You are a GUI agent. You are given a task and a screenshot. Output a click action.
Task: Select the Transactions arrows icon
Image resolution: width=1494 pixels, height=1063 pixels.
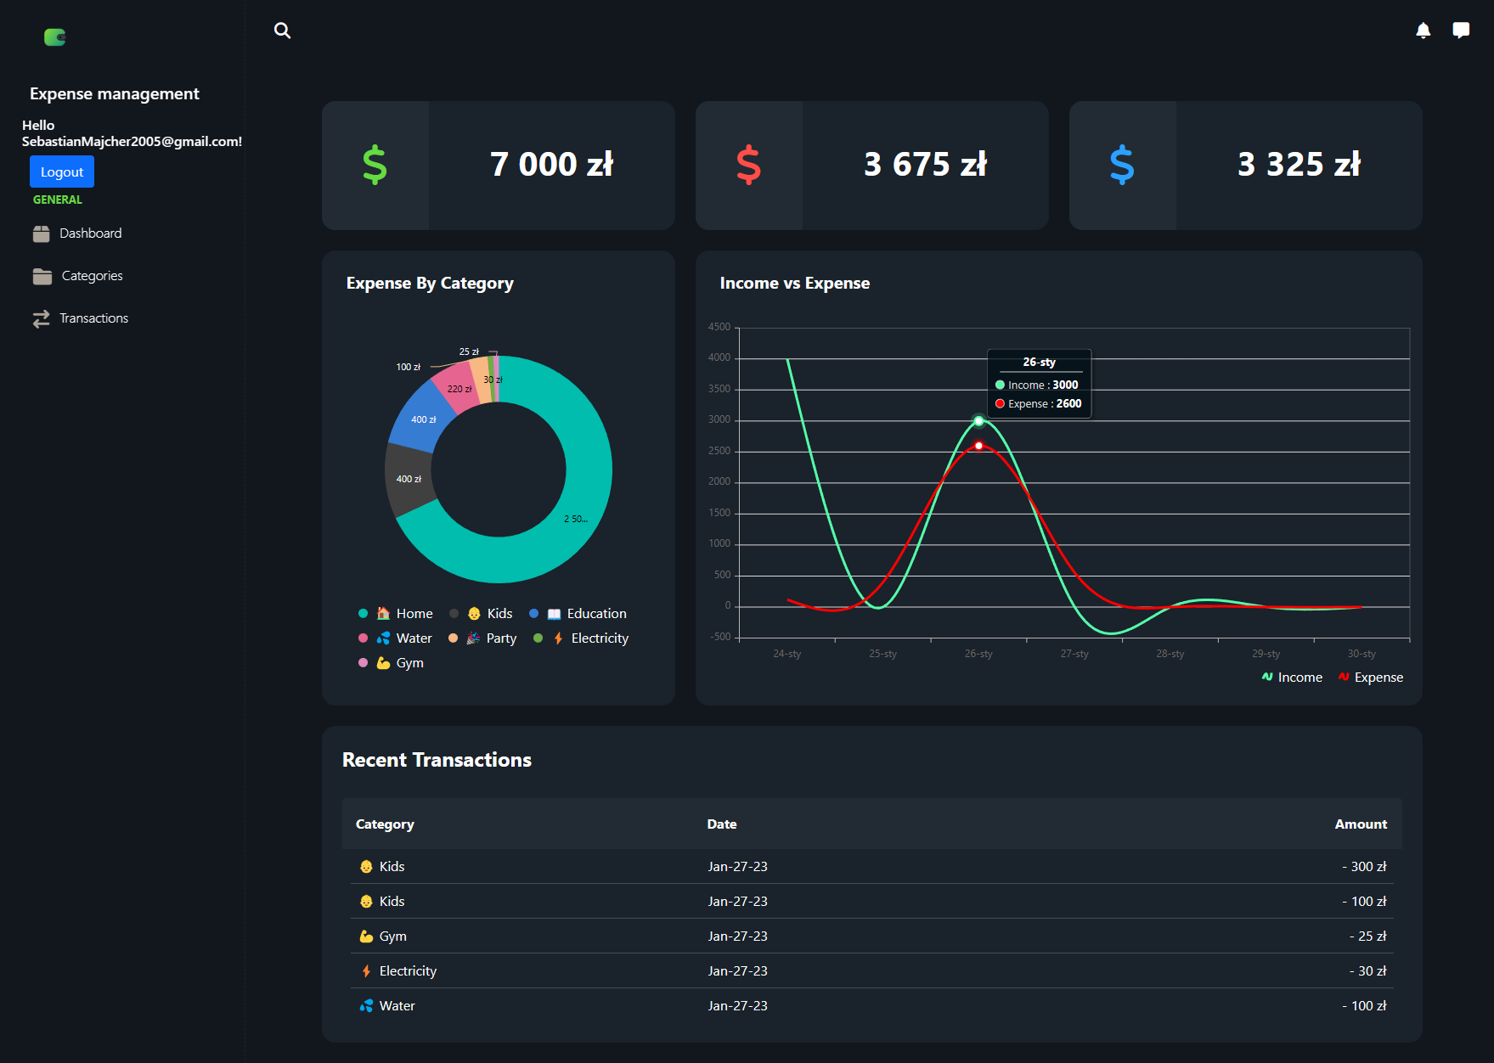tap(42, 318)
